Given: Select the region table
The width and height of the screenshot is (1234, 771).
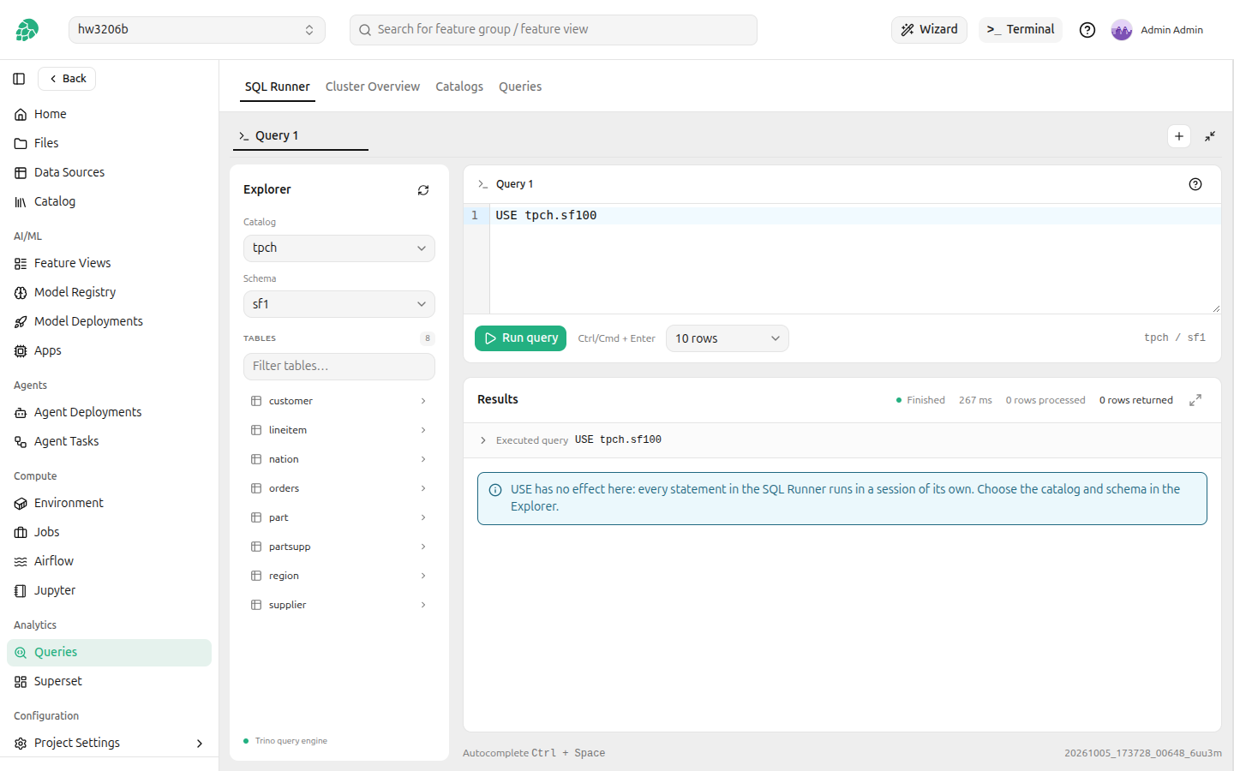Looking at the screenshot, I should point(339,576).
